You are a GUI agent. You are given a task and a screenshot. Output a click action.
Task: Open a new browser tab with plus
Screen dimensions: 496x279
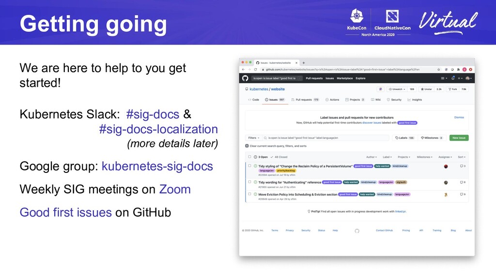pyautogui.click(x=303, y=62)
